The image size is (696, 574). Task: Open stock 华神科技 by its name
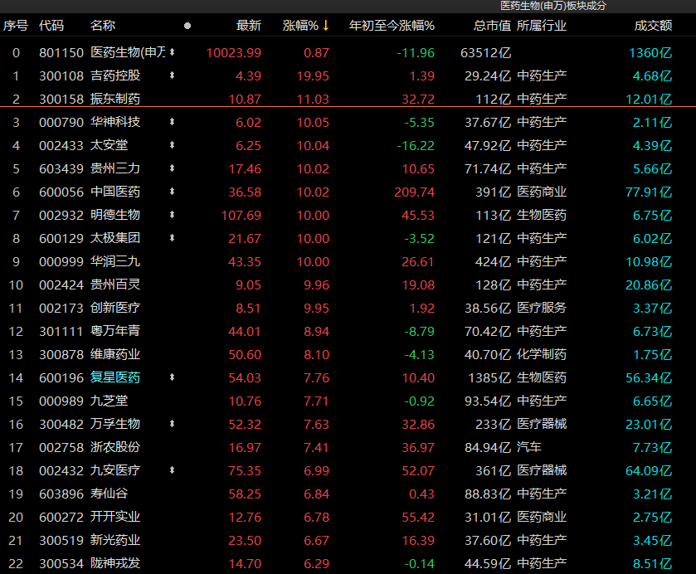(x=115, y=122)
